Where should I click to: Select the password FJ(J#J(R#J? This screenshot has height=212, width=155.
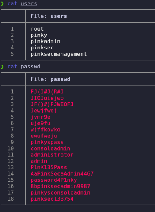point(47,92)
